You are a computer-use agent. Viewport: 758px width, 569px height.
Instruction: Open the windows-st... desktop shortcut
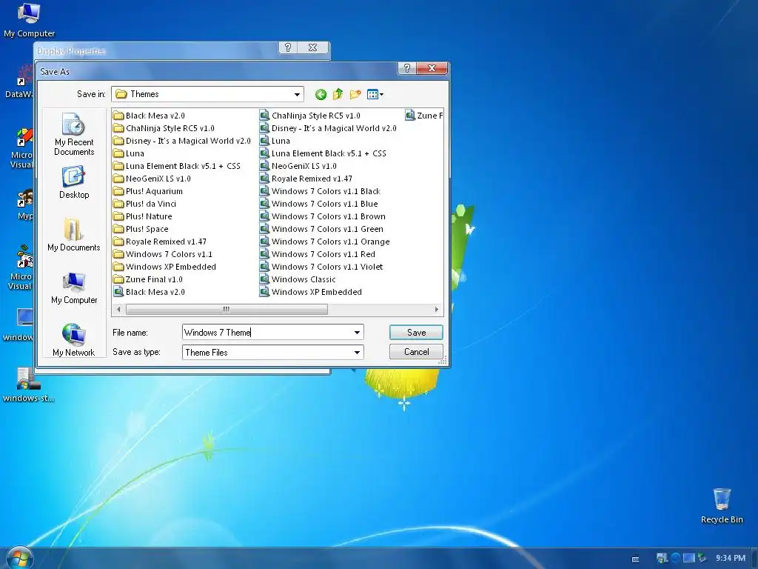click(x=28, y=385)
